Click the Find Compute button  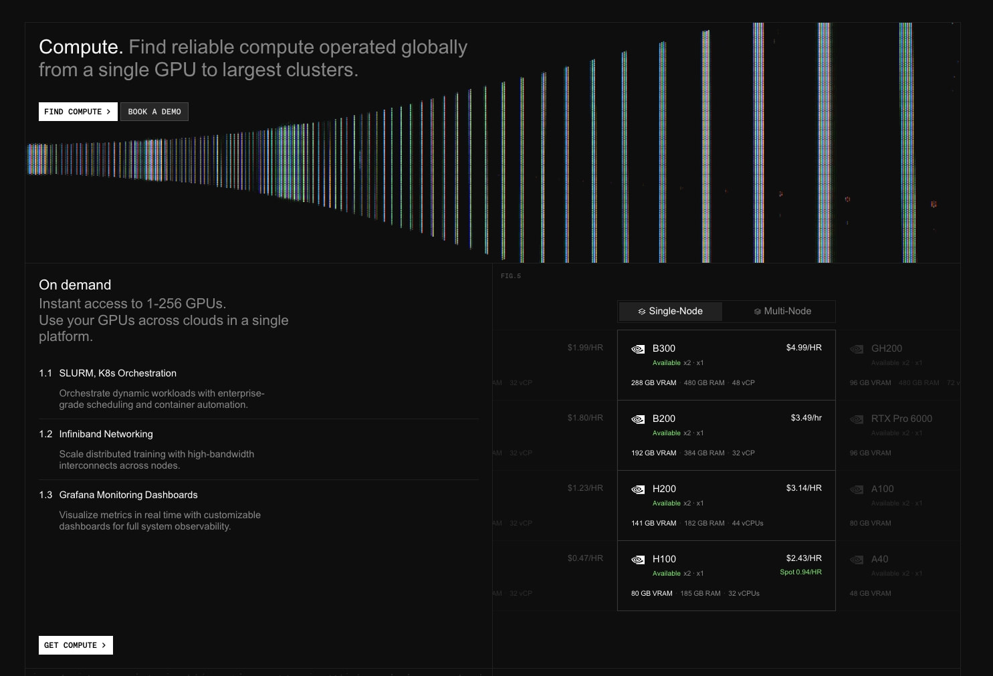78,112
